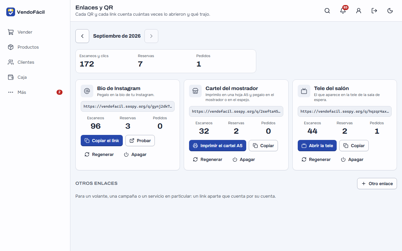Open the TV with Abrir la tele

pos(317,146)
